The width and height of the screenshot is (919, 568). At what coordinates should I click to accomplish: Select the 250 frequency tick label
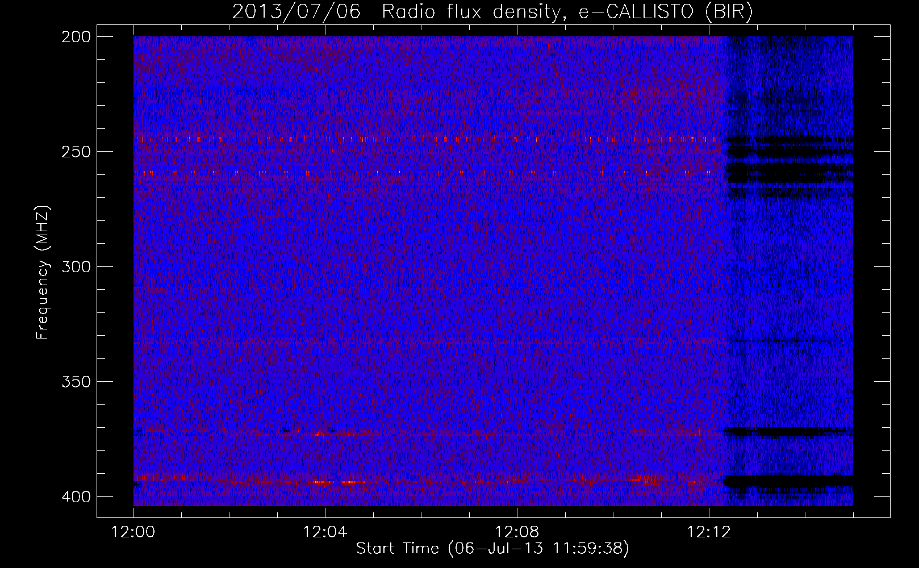pyautogui.click(x=76, y=152)
